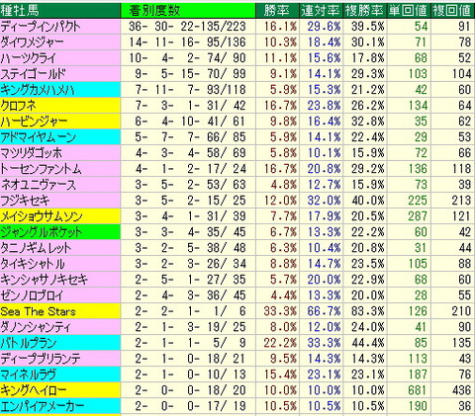Click キングヘイロー win return value 681
Image resolution: width=475 pixels, height=416 pixels.
(x=418, y=390)
